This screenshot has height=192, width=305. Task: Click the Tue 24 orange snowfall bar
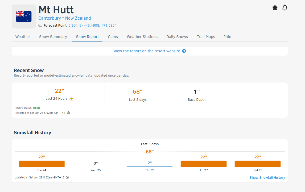pyautogui.click(x=42, y=164)
